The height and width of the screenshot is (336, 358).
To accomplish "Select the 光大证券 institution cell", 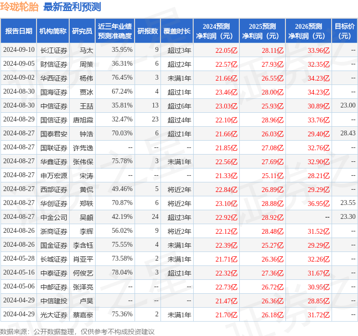I will [54, 315].
